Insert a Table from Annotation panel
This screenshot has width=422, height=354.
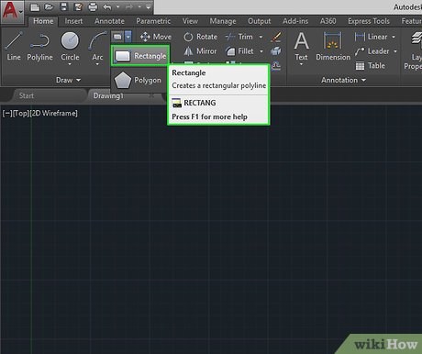coord(371,65)
